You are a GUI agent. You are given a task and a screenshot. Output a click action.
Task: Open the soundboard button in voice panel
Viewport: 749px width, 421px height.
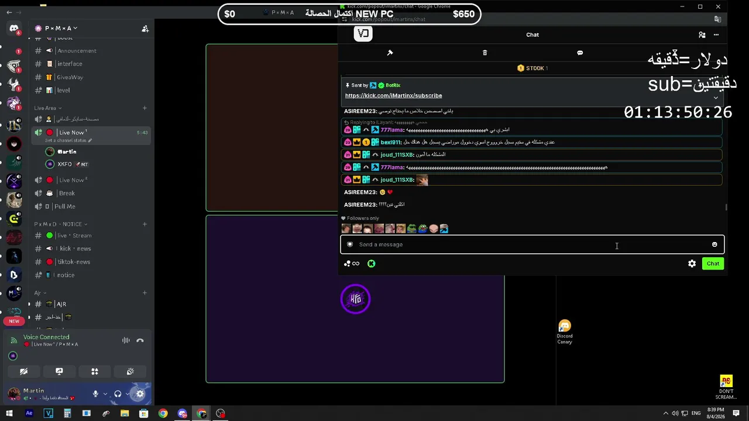tap(130, 371)
